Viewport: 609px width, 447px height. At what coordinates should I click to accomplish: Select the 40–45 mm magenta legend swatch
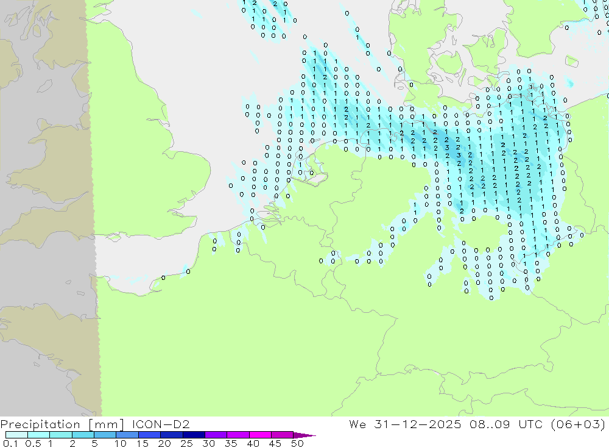click(x=260, y=435)
